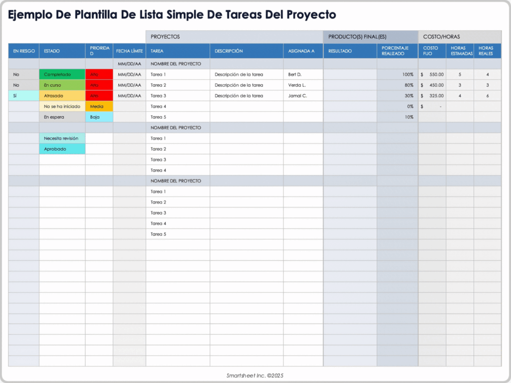
Task: Select the green "Completado" status cell
Action: [62, 74]
